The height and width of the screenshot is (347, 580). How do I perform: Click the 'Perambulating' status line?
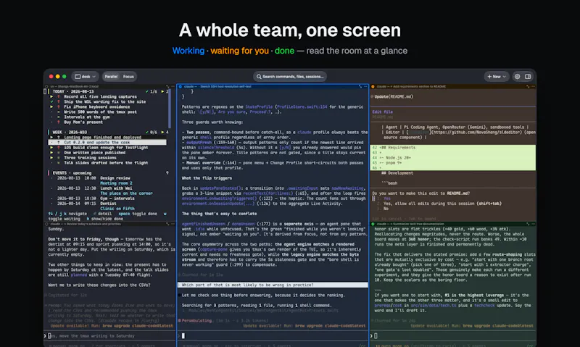click(x=196, y=320)
